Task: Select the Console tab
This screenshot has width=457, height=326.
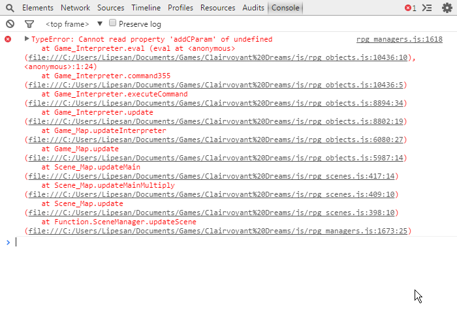Action: click(285, 8)
